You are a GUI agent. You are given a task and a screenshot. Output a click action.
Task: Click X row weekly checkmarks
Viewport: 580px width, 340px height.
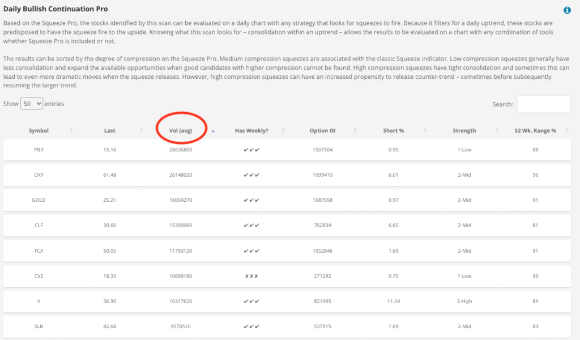pyautogui.click(x=251, y=301)
